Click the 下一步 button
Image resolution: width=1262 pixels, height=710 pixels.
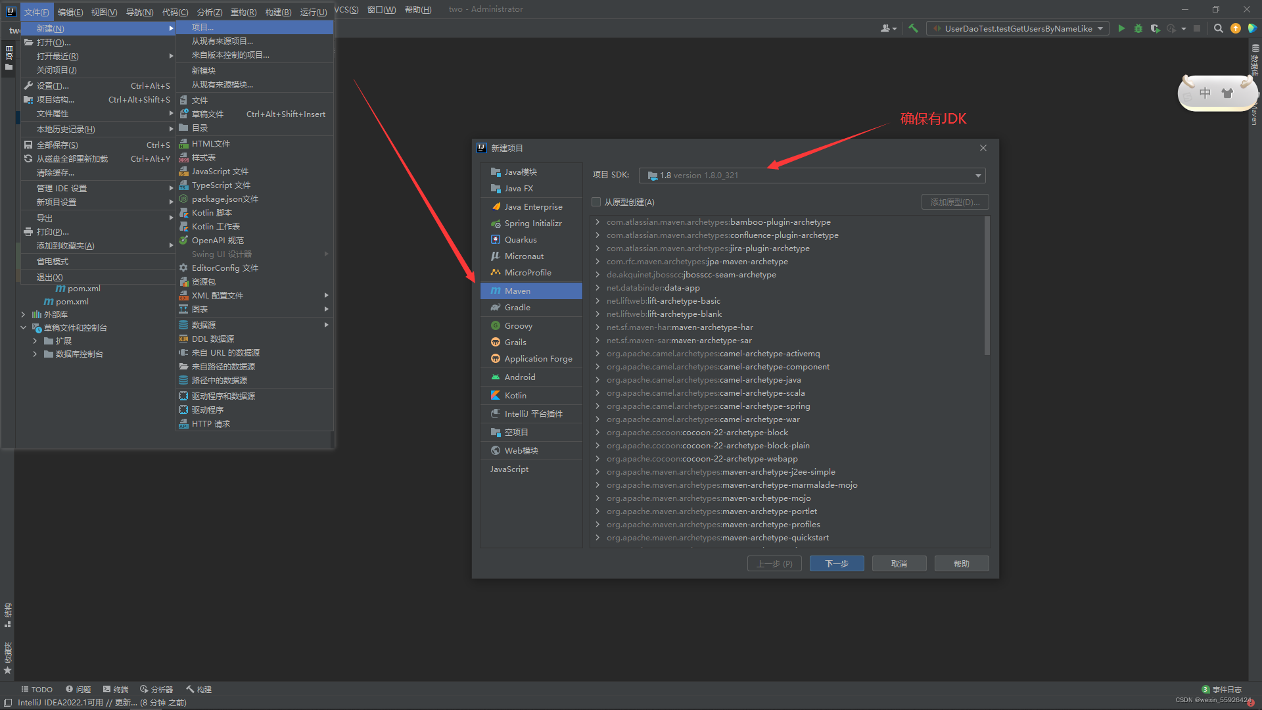tap(837, 563)
